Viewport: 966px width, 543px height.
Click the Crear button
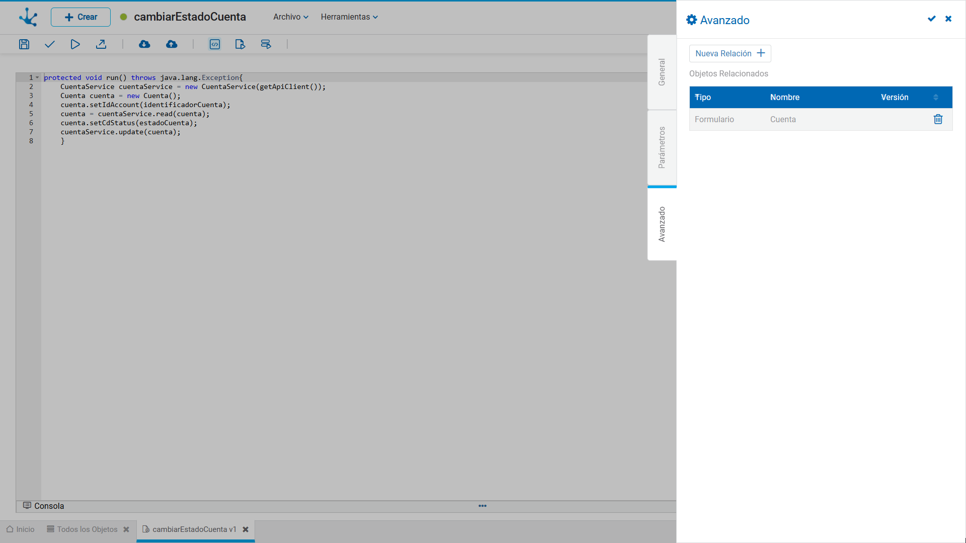pyautogui.click(x=80, y=17)
